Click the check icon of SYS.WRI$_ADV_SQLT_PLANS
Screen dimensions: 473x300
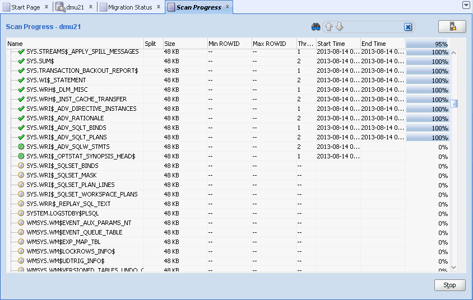pos(21,137)
